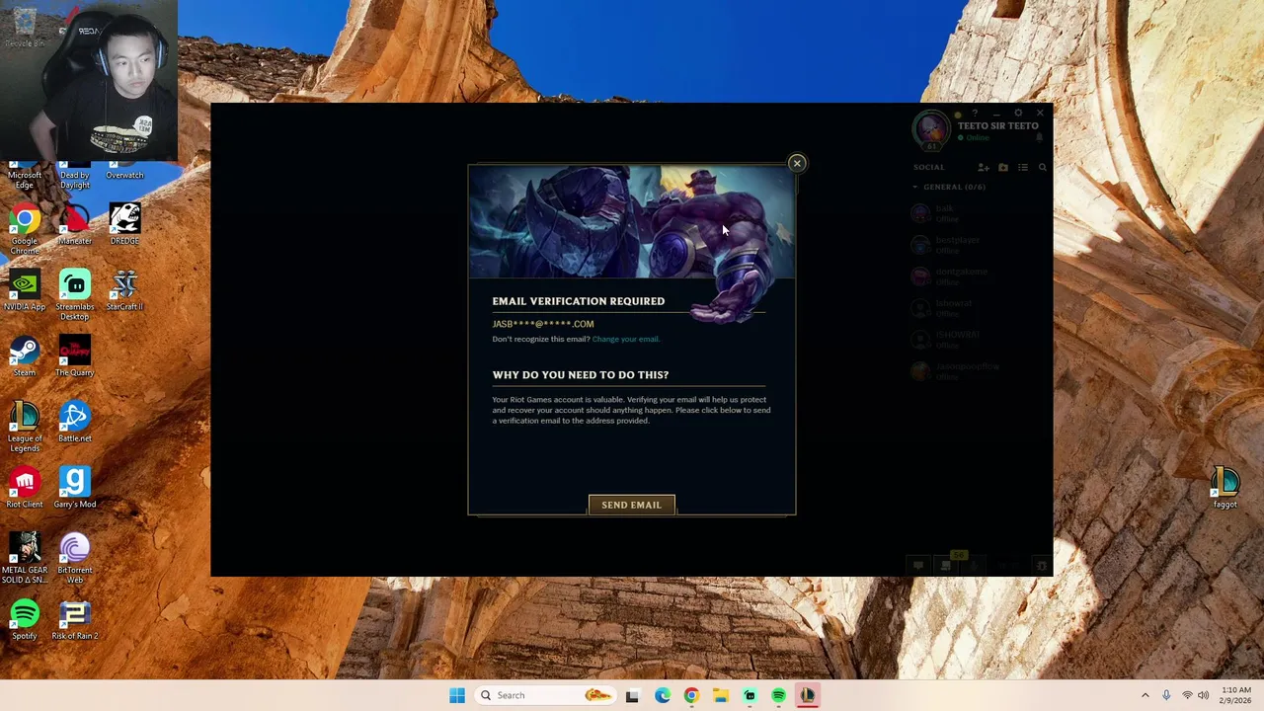
Task: Open the chat icon at League client bottom
Action: [918, 566]
